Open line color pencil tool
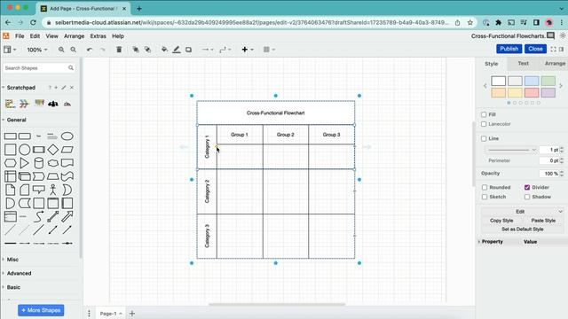The height and width of the screenshot is (319, 568). [x=177, y=50]
